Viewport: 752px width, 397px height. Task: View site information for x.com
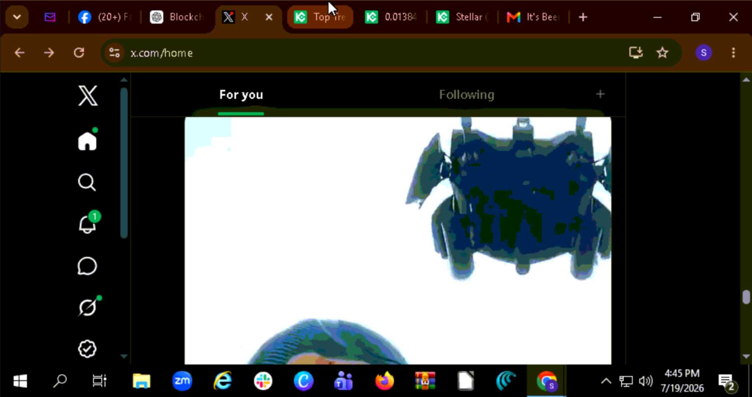click(114, 53)
